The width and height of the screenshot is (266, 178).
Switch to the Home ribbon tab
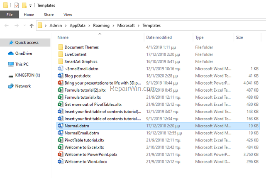pos(29,15)
